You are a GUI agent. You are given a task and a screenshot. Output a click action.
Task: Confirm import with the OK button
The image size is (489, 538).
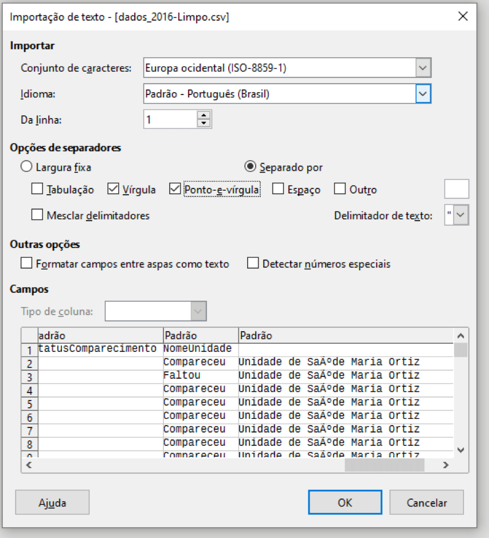(x=345, y=502)
